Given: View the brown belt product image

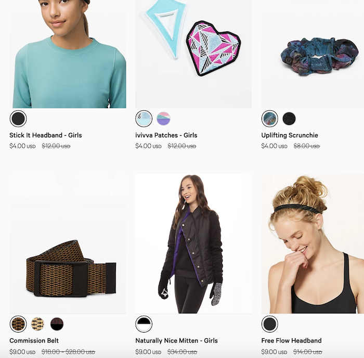Looking at the screenshot, I should [x=68, y=244].
